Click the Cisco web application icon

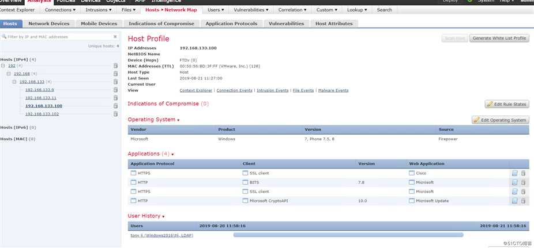[412, 173]
